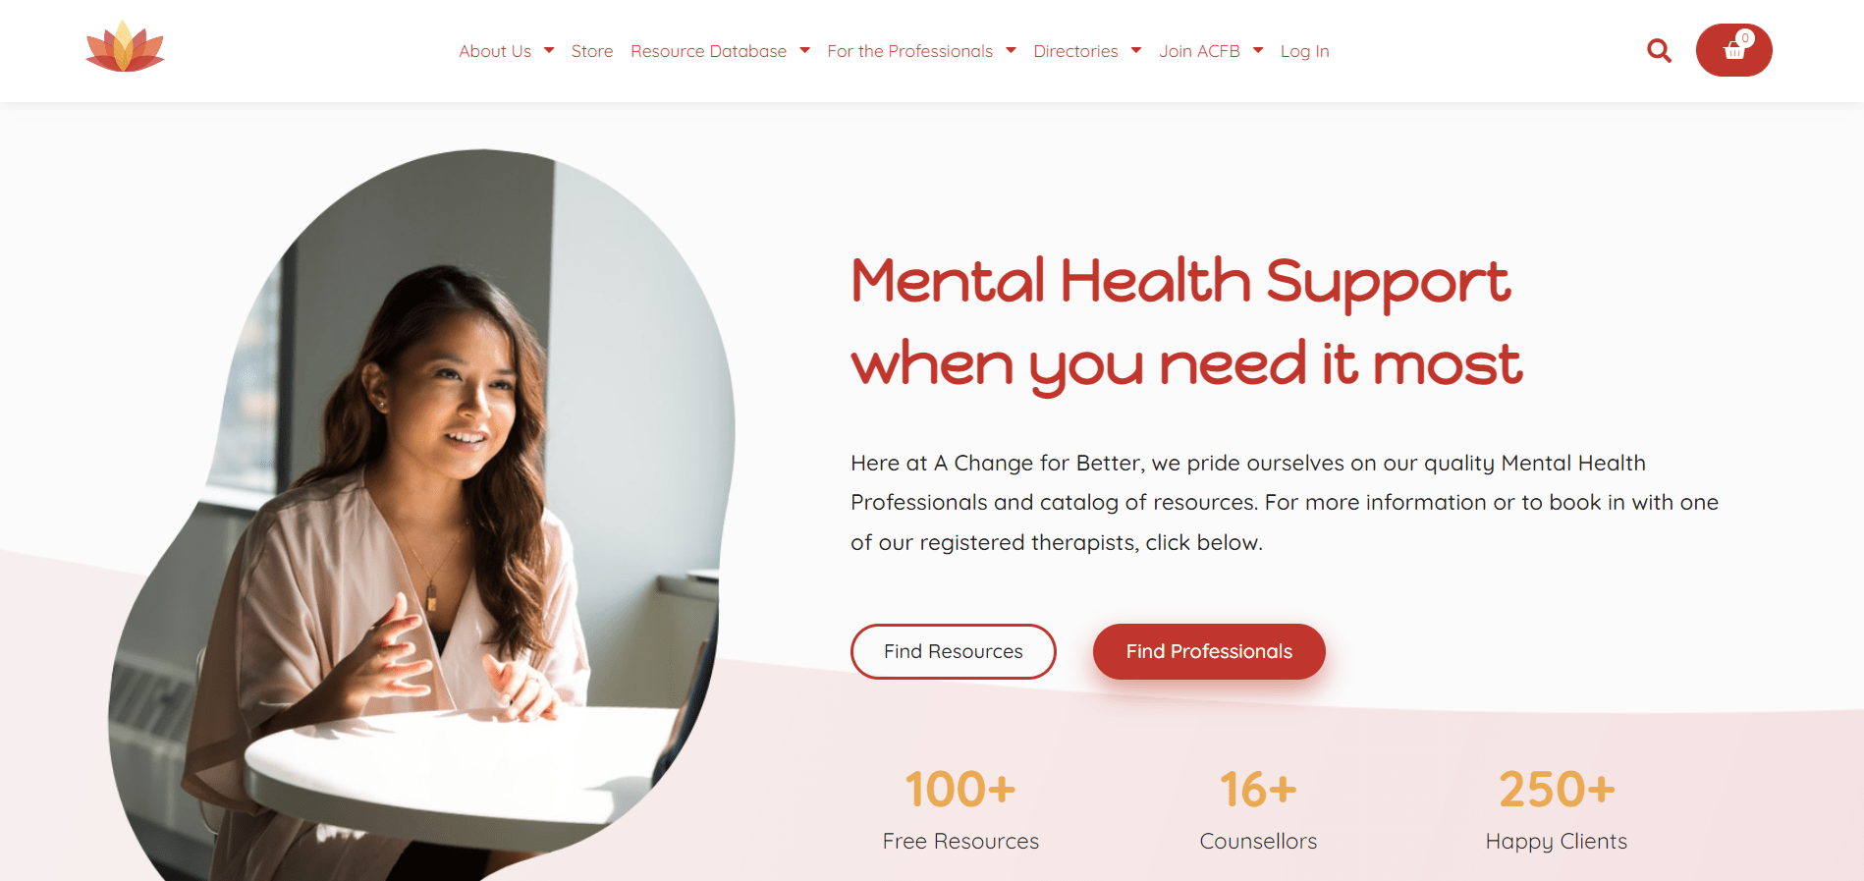The image size is (1864, 881).
Task: Click the lotus flower site logo
Action: point(125,47)
